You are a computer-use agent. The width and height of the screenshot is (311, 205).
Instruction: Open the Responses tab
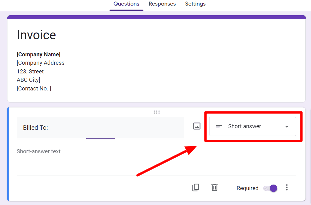coord(162,4)
